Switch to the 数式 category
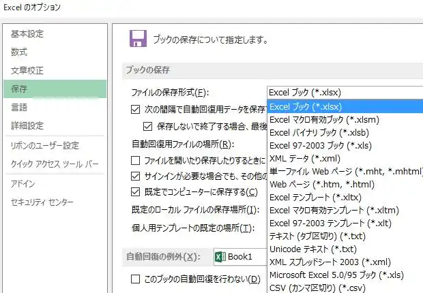This screenshot has width=423, height=293. 20,52
